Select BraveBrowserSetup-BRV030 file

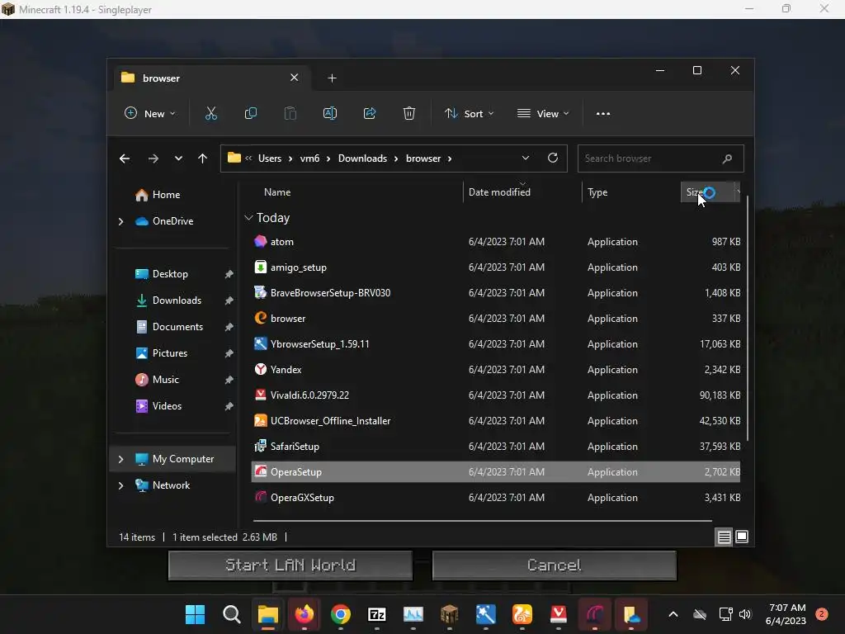point(496,293)
